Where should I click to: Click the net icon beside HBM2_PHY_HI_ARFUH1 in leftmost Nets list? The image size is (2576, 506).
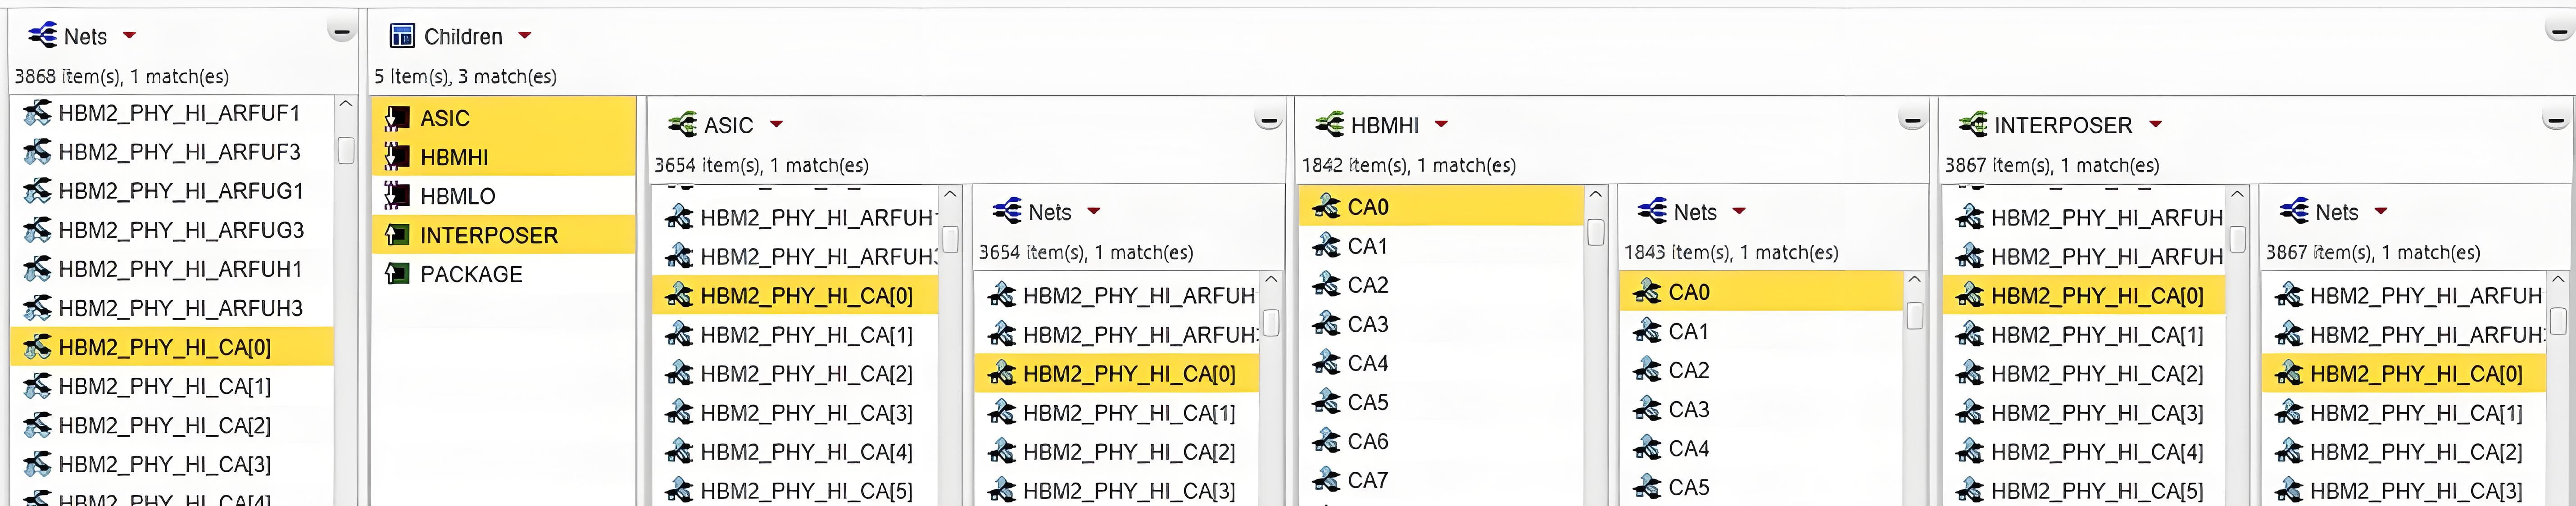coord(37,269)
